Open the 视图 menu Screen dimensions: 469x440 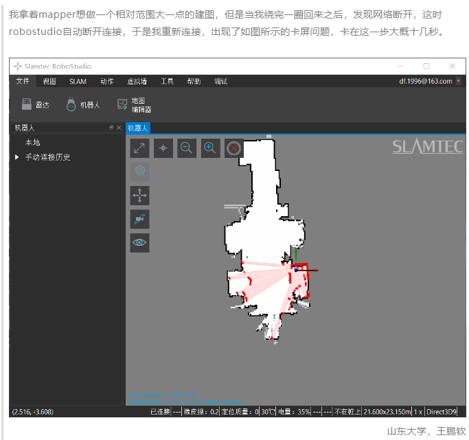(x=49, y=81)
